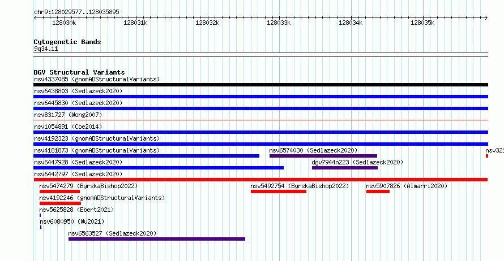The height and width of the screenshot is (261, 504).
Task: Open the nsv6438803 (Sedlazeck2020) label
Action: 78,91
